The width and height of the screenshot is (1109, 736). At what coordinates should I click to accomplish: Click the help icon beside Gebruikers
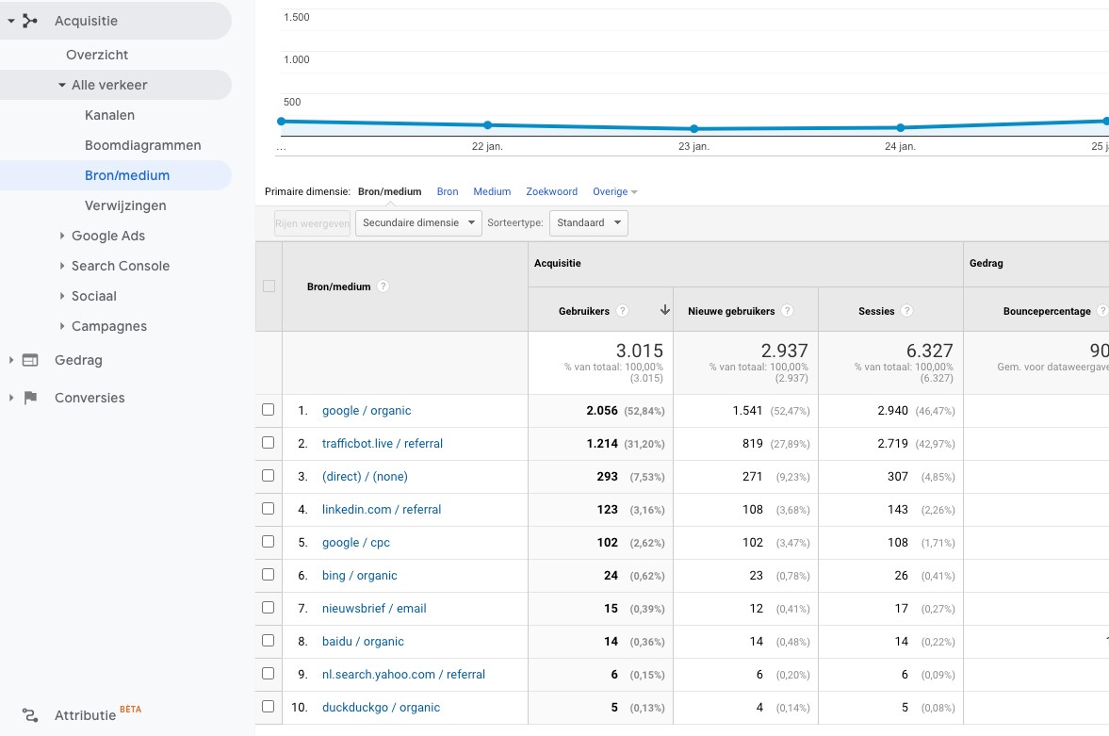point(623,311)
